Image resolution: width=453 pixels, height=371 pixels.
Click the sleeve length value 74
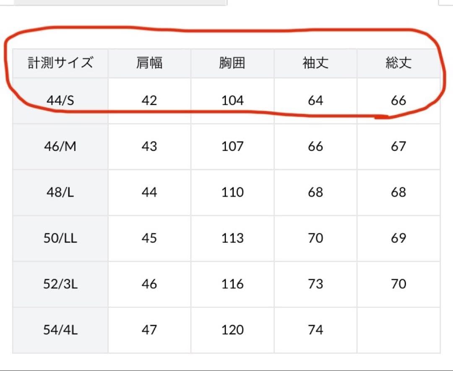[315, 330]
